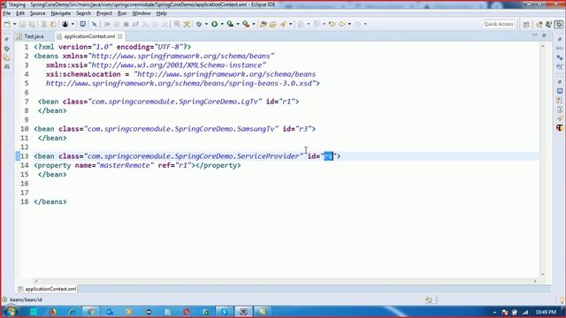566x318 pixels.
Task: Click the Save icon in toolbar
Action: (x=23, y=24)
